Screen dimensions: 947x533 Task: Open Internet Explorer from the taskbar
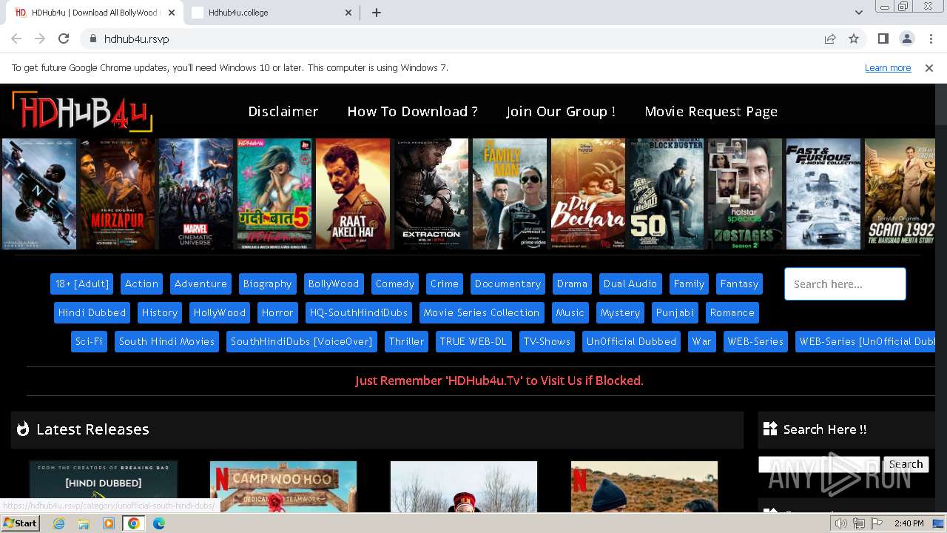point(58,523)
